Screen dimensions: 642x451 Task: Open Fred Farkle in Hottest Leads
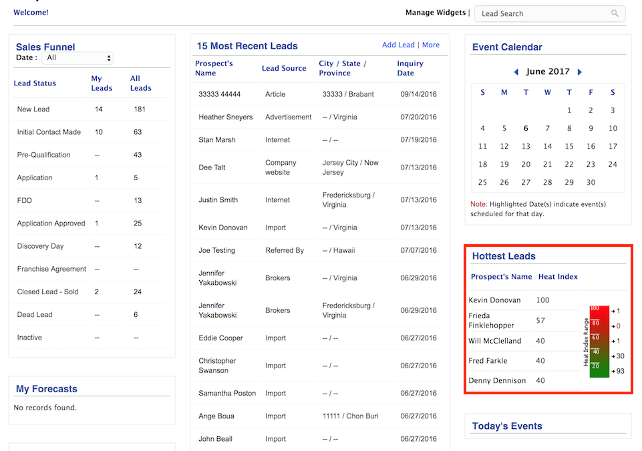pyautogui.click(x=488, y=361)
